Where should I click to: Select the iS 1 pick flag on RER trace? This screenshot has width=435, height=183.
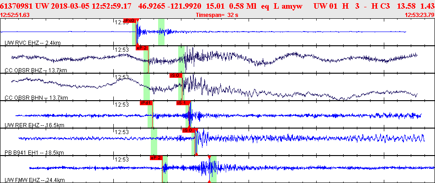pos(183,103)
